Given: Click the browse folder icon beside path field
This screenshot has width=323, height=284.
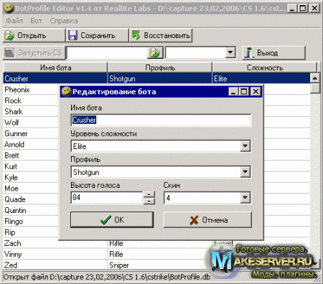Looking at the screenshot, I should point(155,53).
